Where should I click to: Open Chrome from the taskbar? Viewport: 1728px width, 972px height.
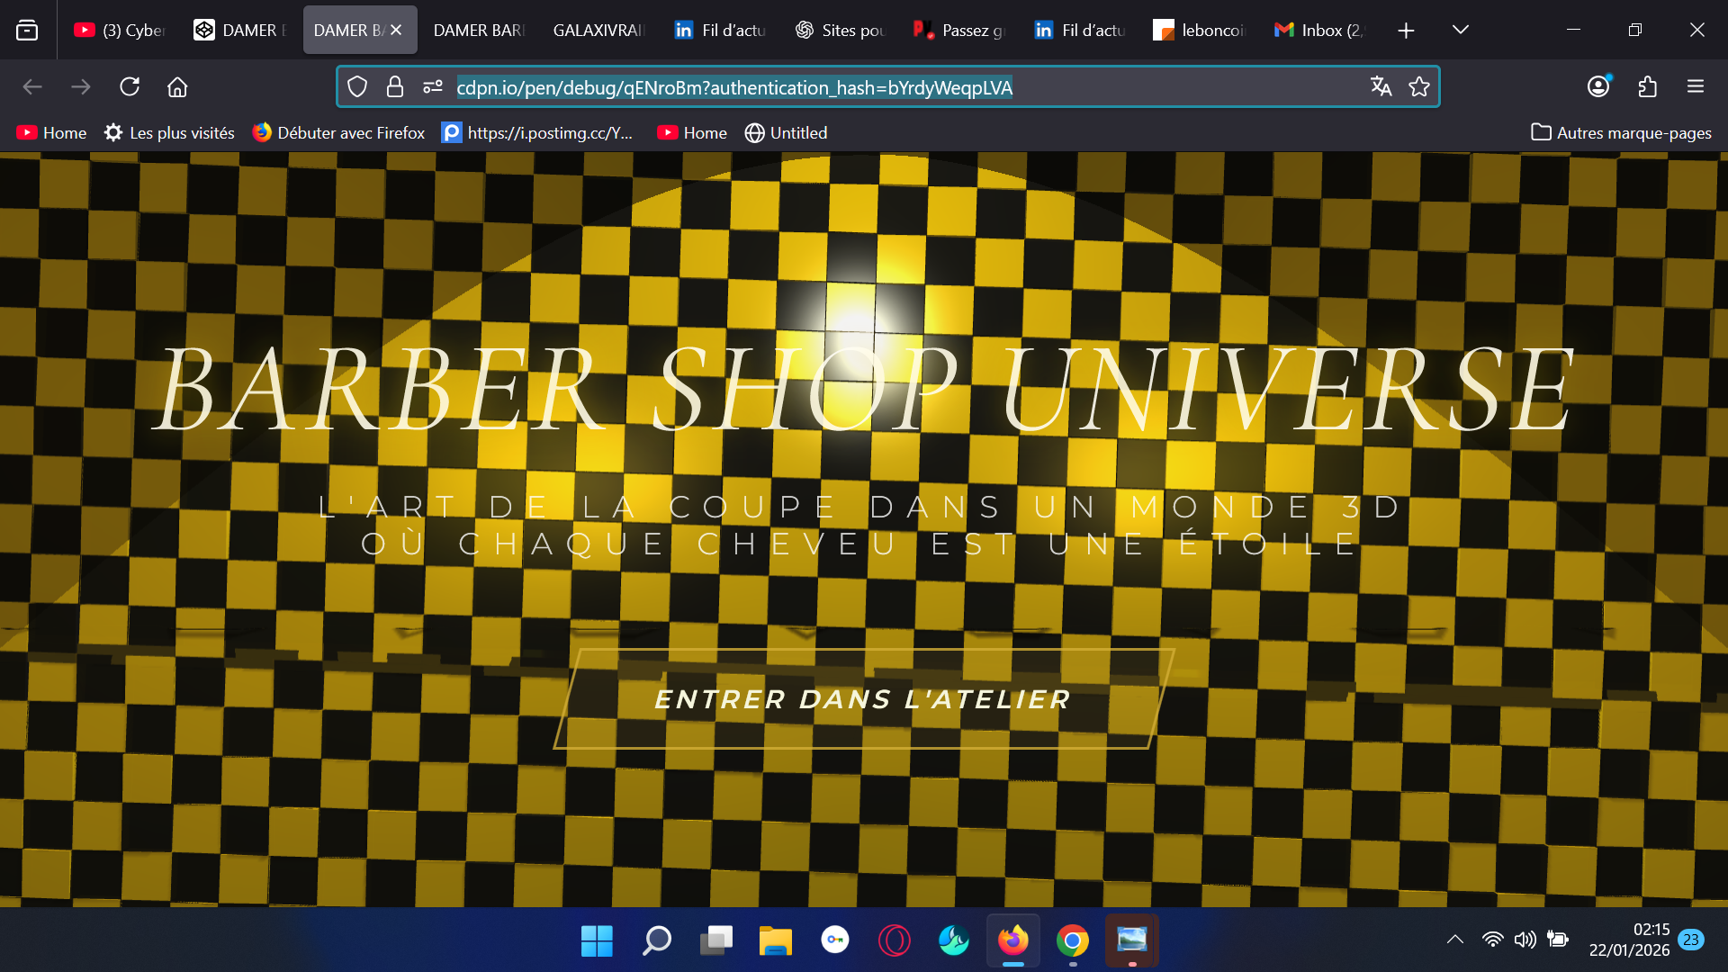[x=1072, y=940]
